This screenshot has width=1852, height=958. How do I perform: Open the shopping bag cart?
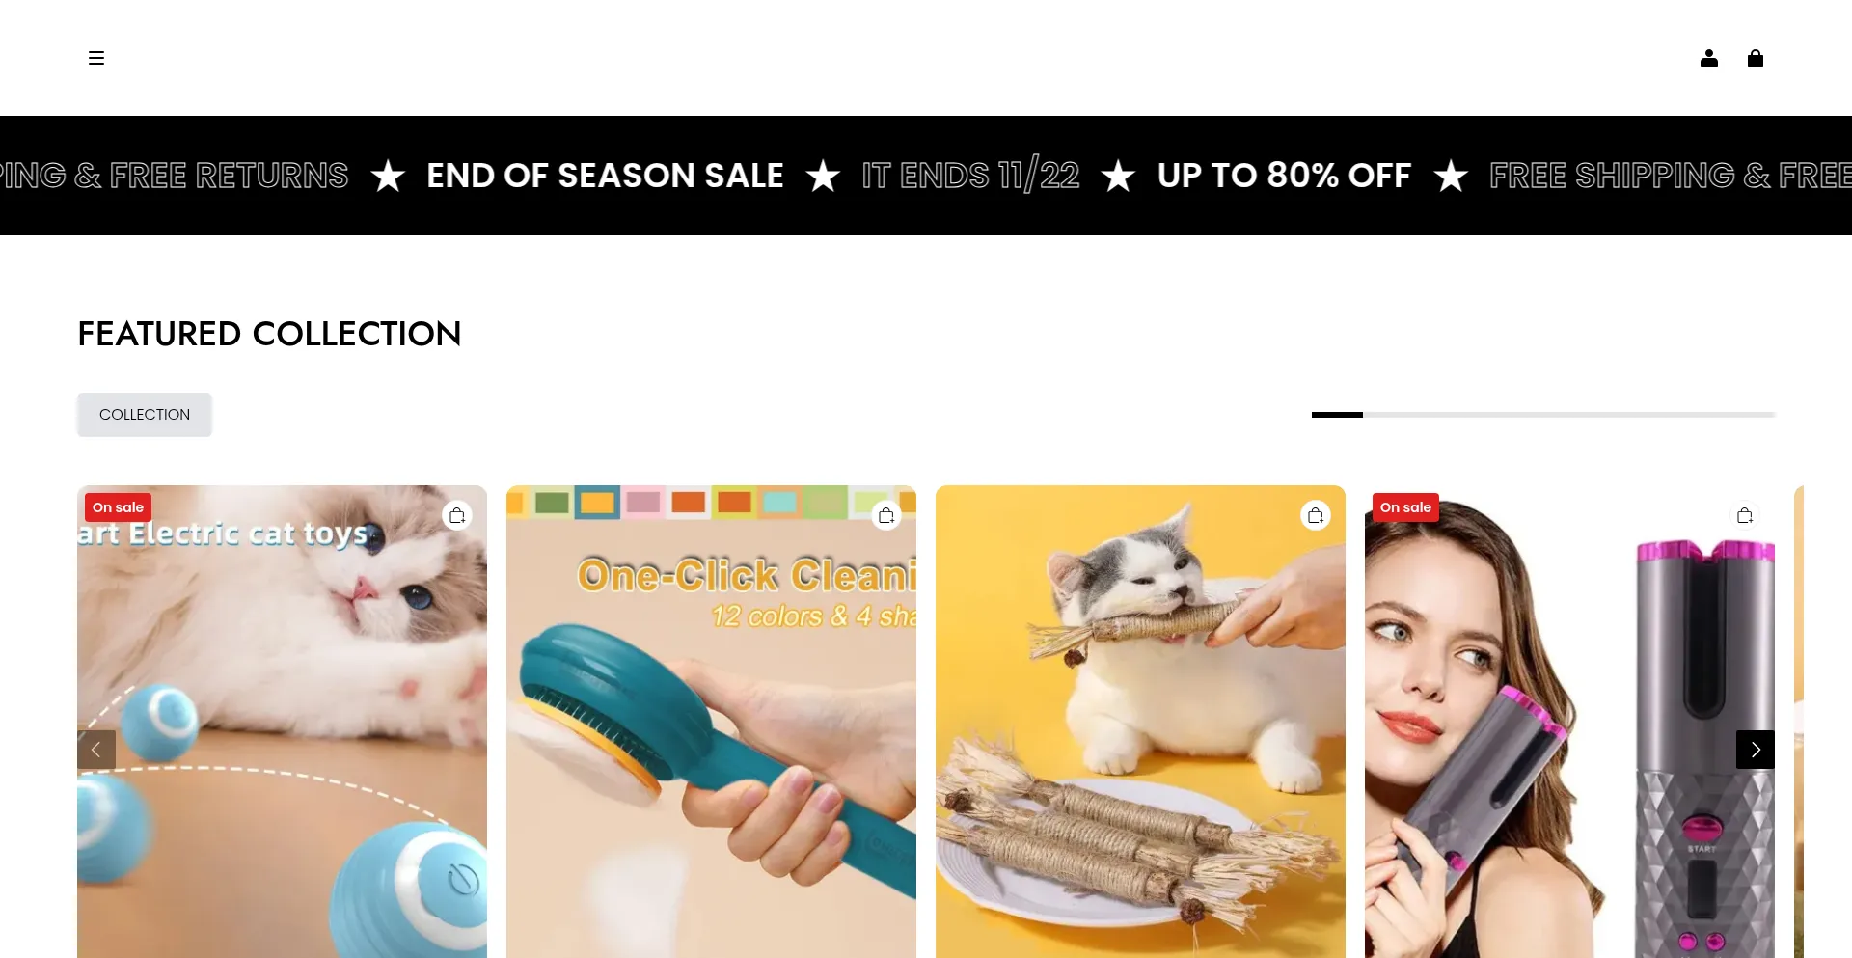pos(1756,58)
